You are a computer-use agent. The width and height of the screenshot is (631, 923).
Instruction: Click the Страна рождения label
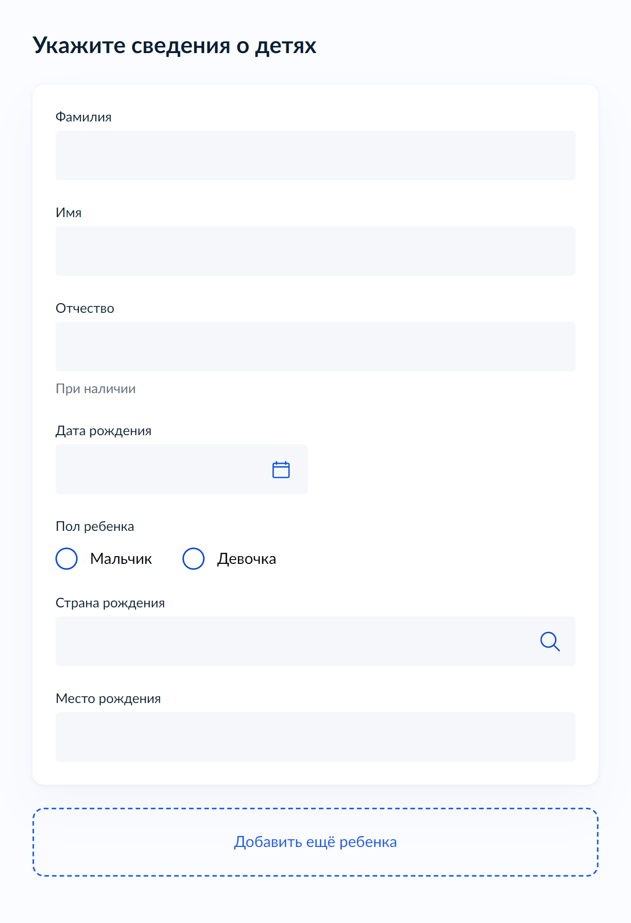point(110,603)
